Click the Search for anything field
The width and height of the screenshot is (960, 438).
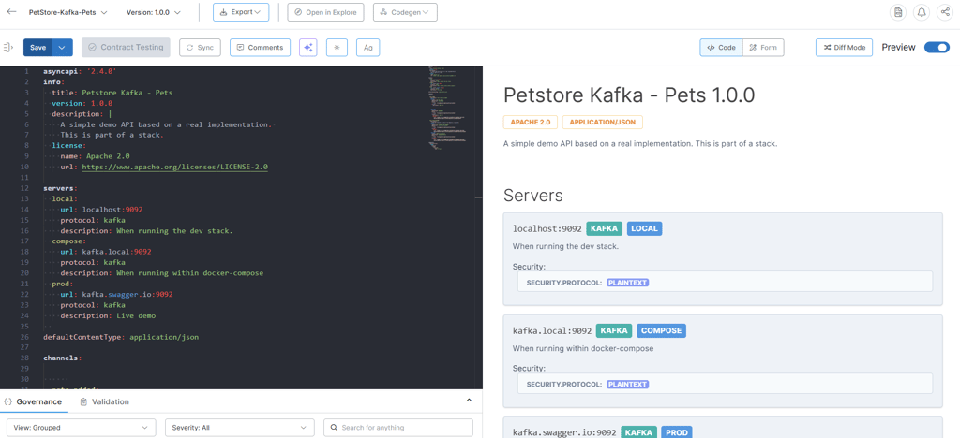pos(398,428)
